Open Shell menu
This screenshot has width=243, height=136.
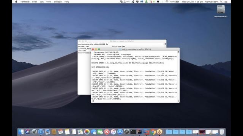click(35, 2)
